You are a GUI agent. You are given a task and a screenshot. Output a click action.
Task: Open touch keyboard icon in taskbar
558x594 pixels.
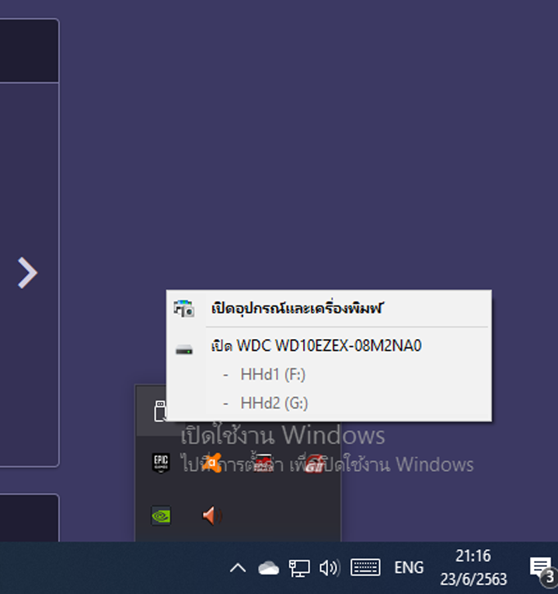[x=365, y=568]
